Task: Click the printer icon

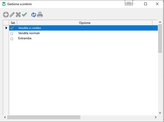Action: [40, 15]
